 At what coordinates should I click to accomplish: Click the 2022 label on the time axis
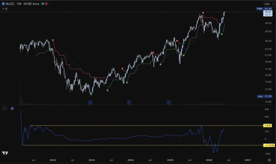point(53,160)
